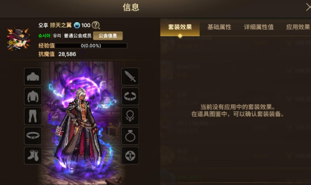The width and height of the screenshot is (311, 185).
Task: Open the 公会信息 guild info button
Action: (108, 36)
